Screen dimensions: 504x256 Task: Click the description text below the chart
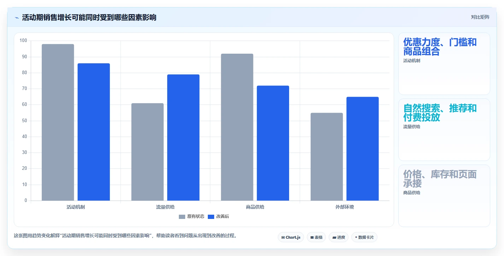(125, 236)
